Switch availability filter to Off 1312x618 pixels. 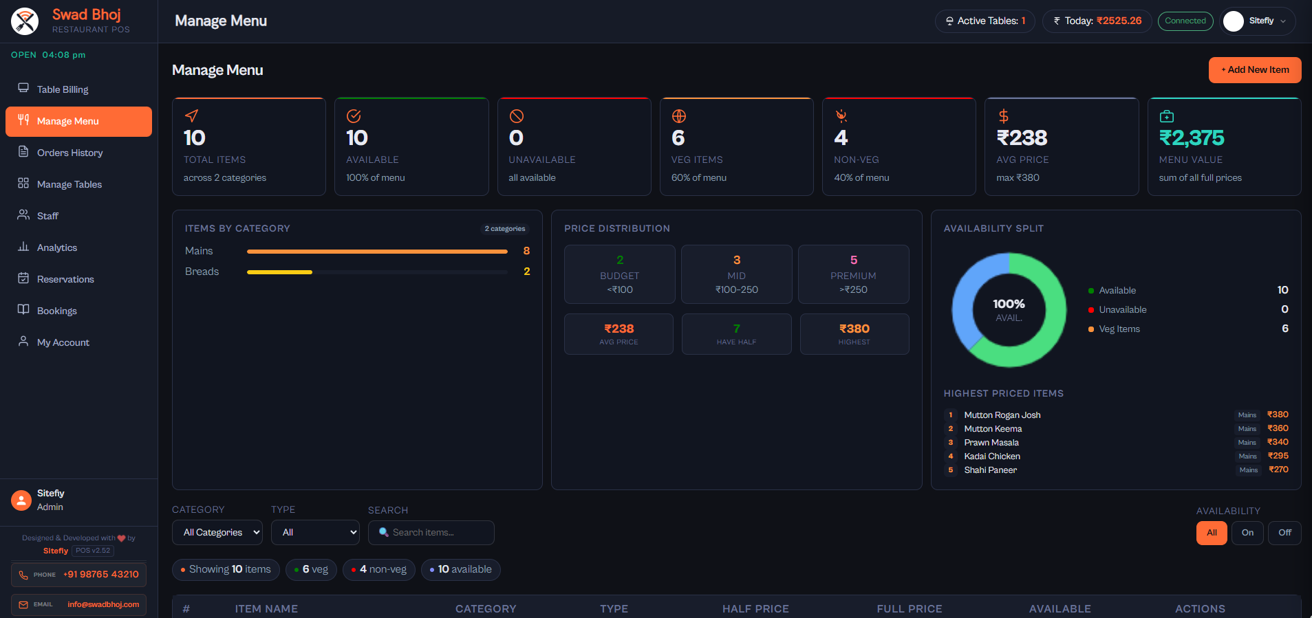pos(1284,533)
